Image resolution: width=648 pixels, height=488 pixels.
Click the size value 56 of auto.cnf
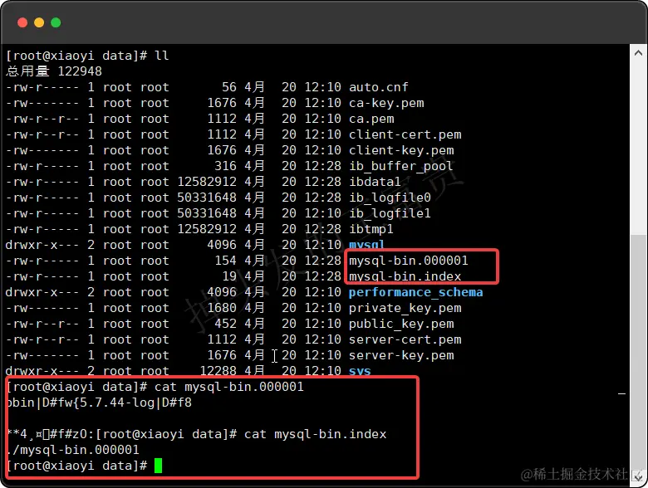(229, 87)
